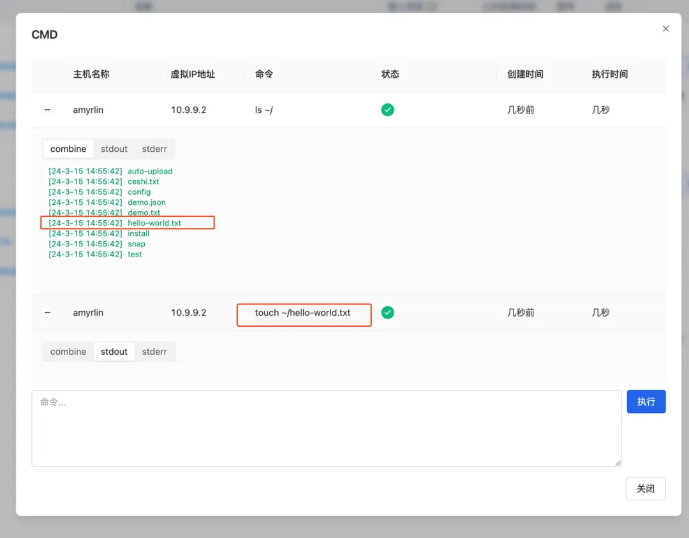This screenshot has height=538, width=689.
Task: Click the ceshi.txt output line
Action: coord(104,181)
